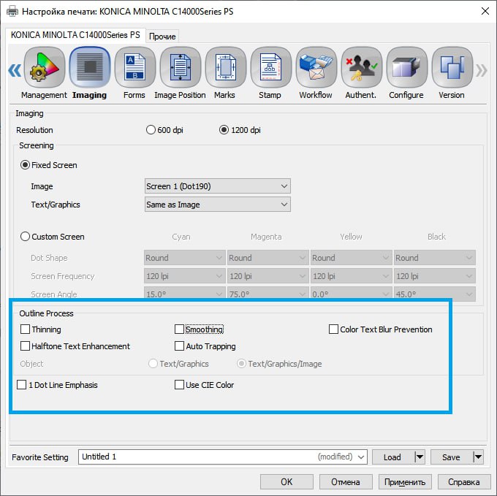Select the Imaging icon
The image size is (497, 496).
click(90, 67)
